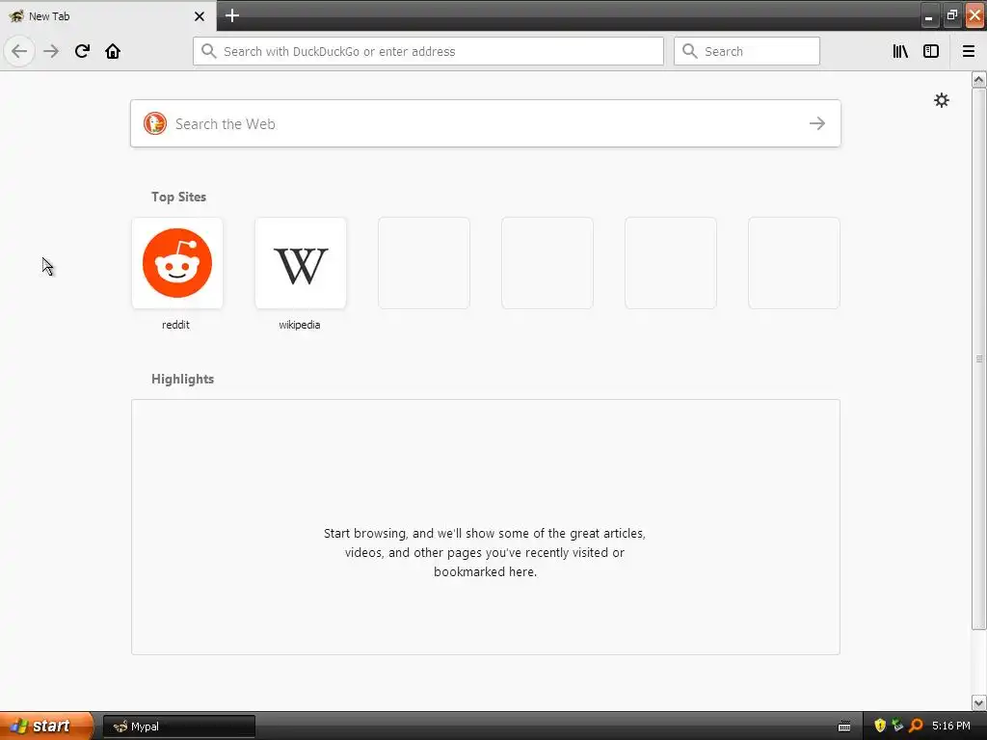987x740 pixels.
Task: Focus the address bar field
Action: pyautogui.click(x=428, y=51)
